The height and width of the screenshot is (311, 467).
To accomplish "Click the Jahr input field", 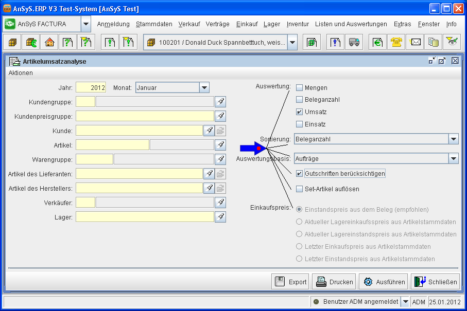I will [91, 88].
